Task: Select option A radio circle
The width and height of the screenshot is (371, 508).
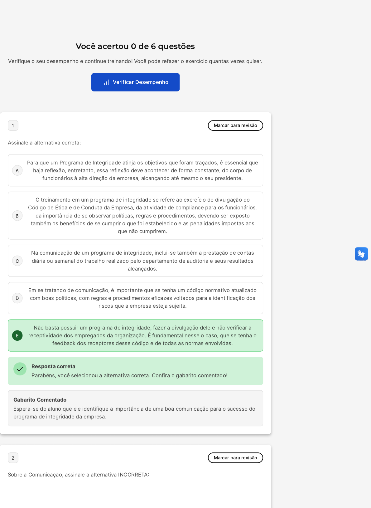Action: tap(17, 171)
